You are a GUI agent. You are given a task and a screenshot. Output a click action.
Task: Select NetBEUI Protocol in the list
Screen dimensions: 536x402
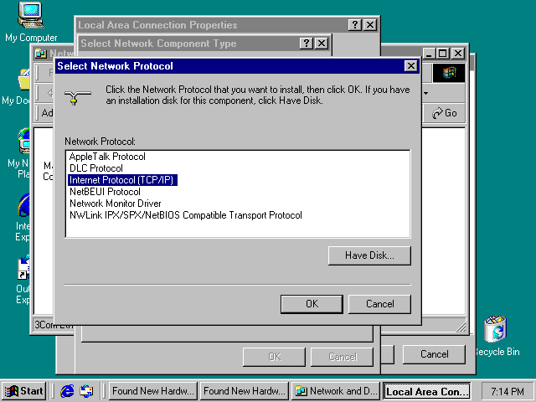point(105,192)
